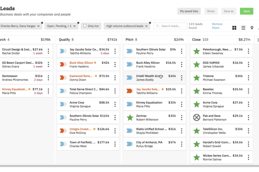The image size is (259, 172).
Task: Click the Remove filters link
Action: pyautogui.click(x=217, y=26)
